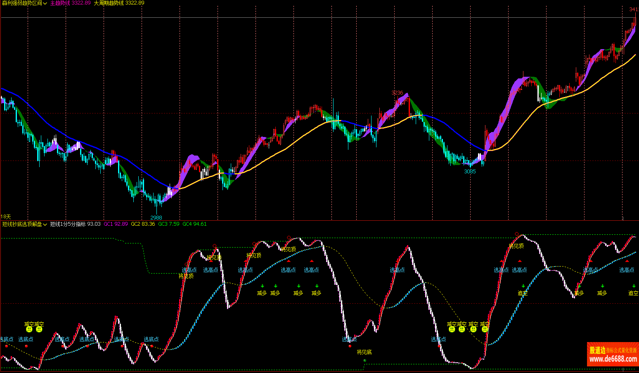Click the leftmost 减空 sad face icon
Screen dimensions: 639x373
[x=29, y=329]
